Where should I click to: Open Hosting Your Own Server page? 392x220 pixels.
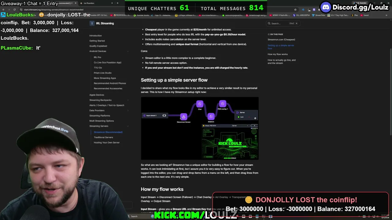pyautogui.click(x=107, y=143)
